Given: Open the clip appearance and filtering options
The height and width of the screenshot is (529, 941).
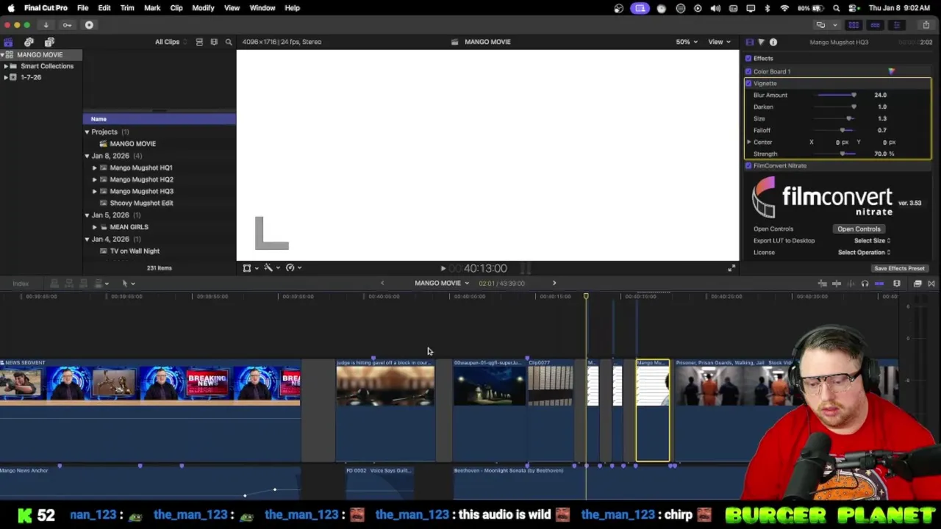Looking at the screenshot, I should (x=214, y=42).
